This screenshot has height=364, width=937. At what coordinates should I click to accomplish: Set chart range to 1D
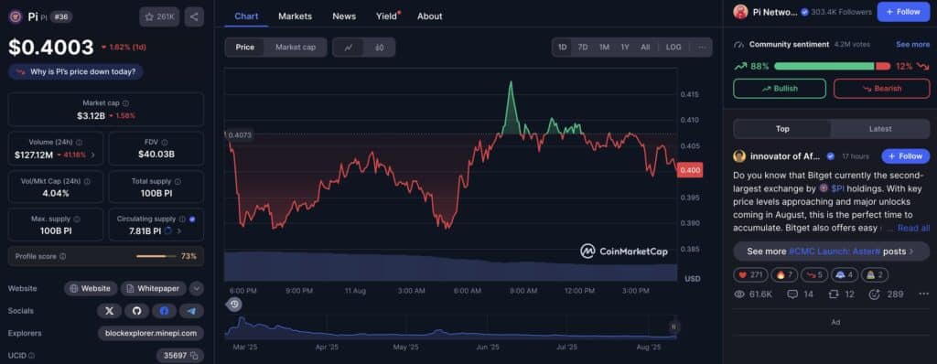coord(563,48)
